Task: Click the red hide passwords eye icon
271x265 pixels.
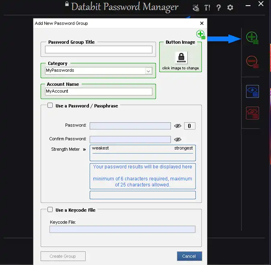Action: (x=252, y=113)
